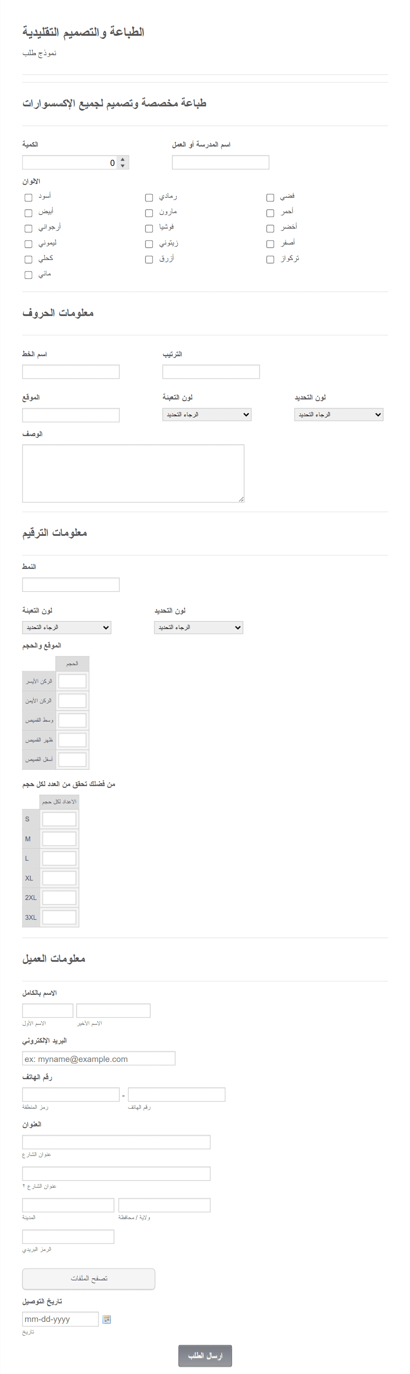The height and width of the screenshot is (1374, 410).
Task: Open the delivery date calendar picker icon
Action: pos(107,1319)
